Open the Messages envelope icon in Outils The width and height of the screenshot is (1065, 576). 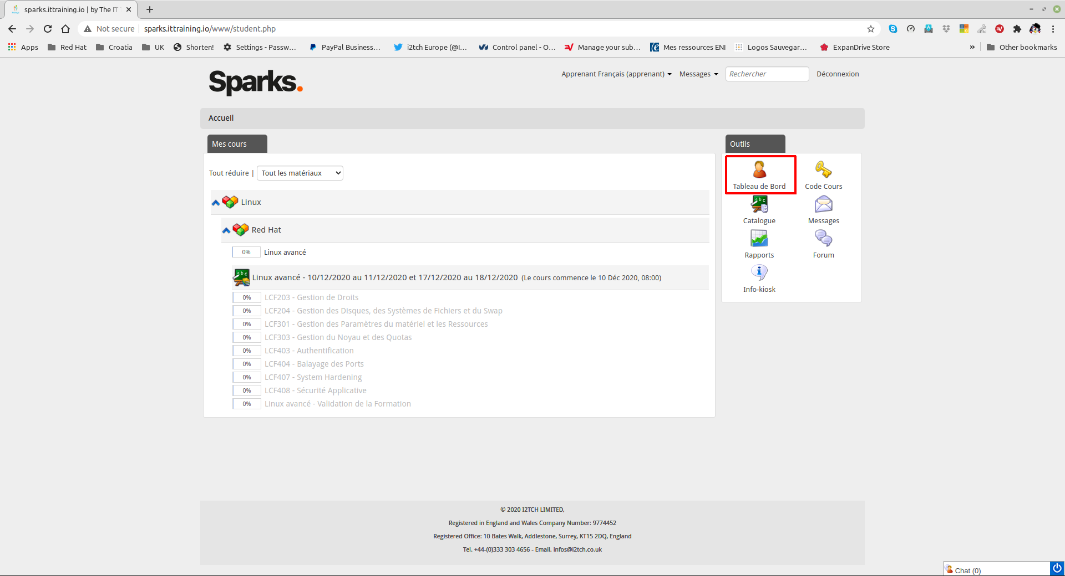(823, 204)
